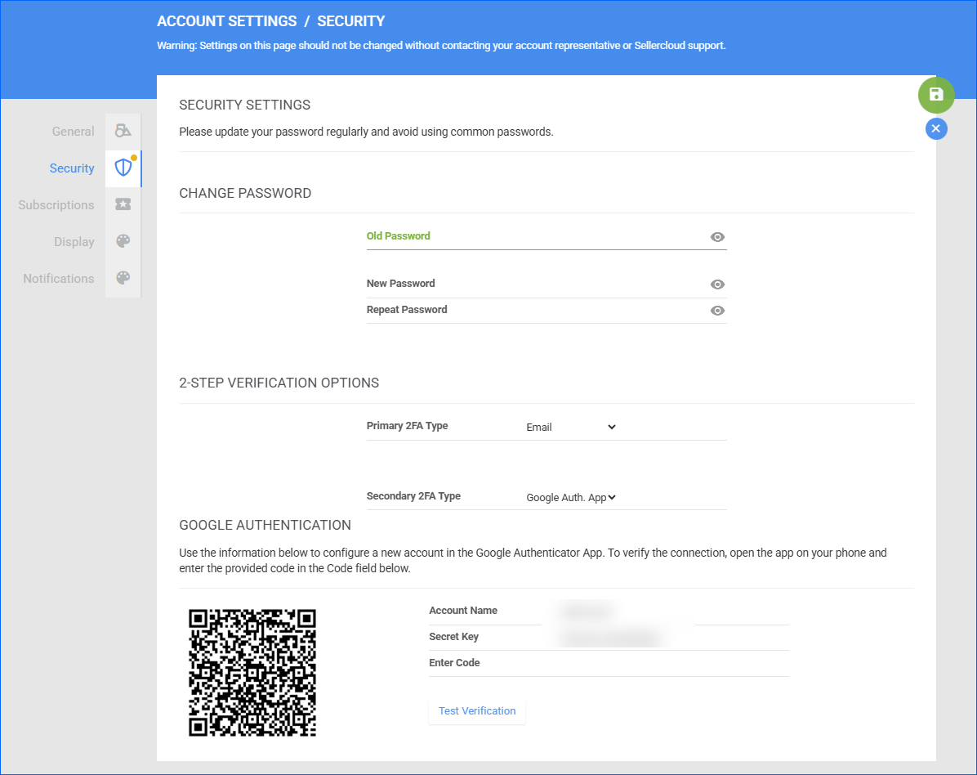Click the Notifications palette icon
Image resolution: width=977 pixels, height=775 pixels.
[x=123, y=278]
